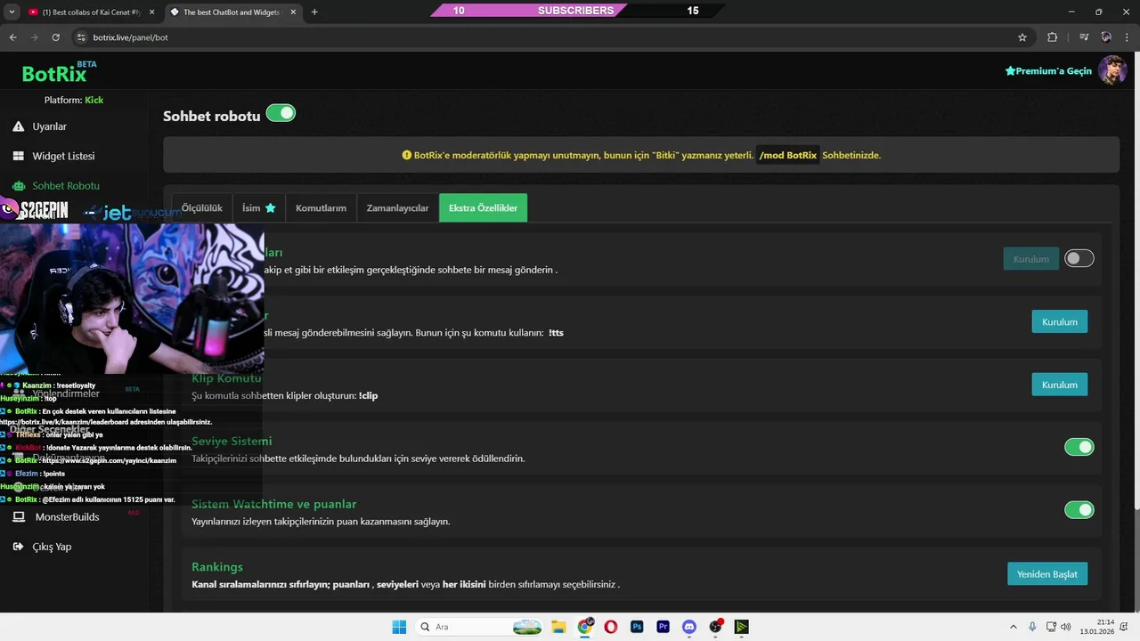1140x641 pixels.
Task: Click the yellow warning icon in banner
Action: (406, 155)
